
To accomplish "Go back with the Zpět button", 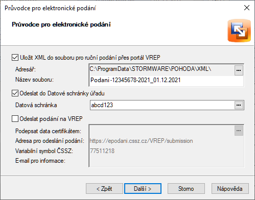I will [x=104, y=188].
